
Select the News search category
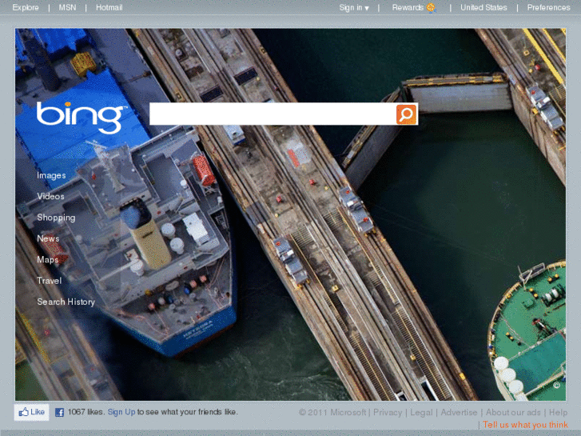[x=48, y=238]
